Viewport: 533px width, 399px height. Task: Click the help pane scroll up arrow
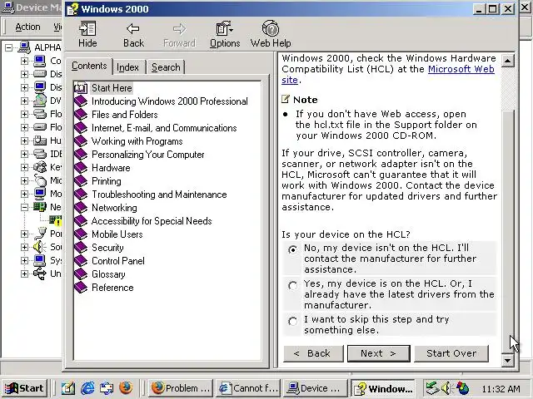[507, 61]
